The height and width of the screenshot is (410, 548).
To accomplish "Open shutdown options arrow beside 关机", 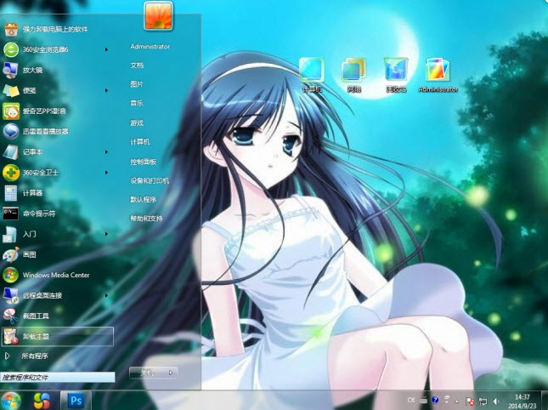I will (x=171, y=372).
